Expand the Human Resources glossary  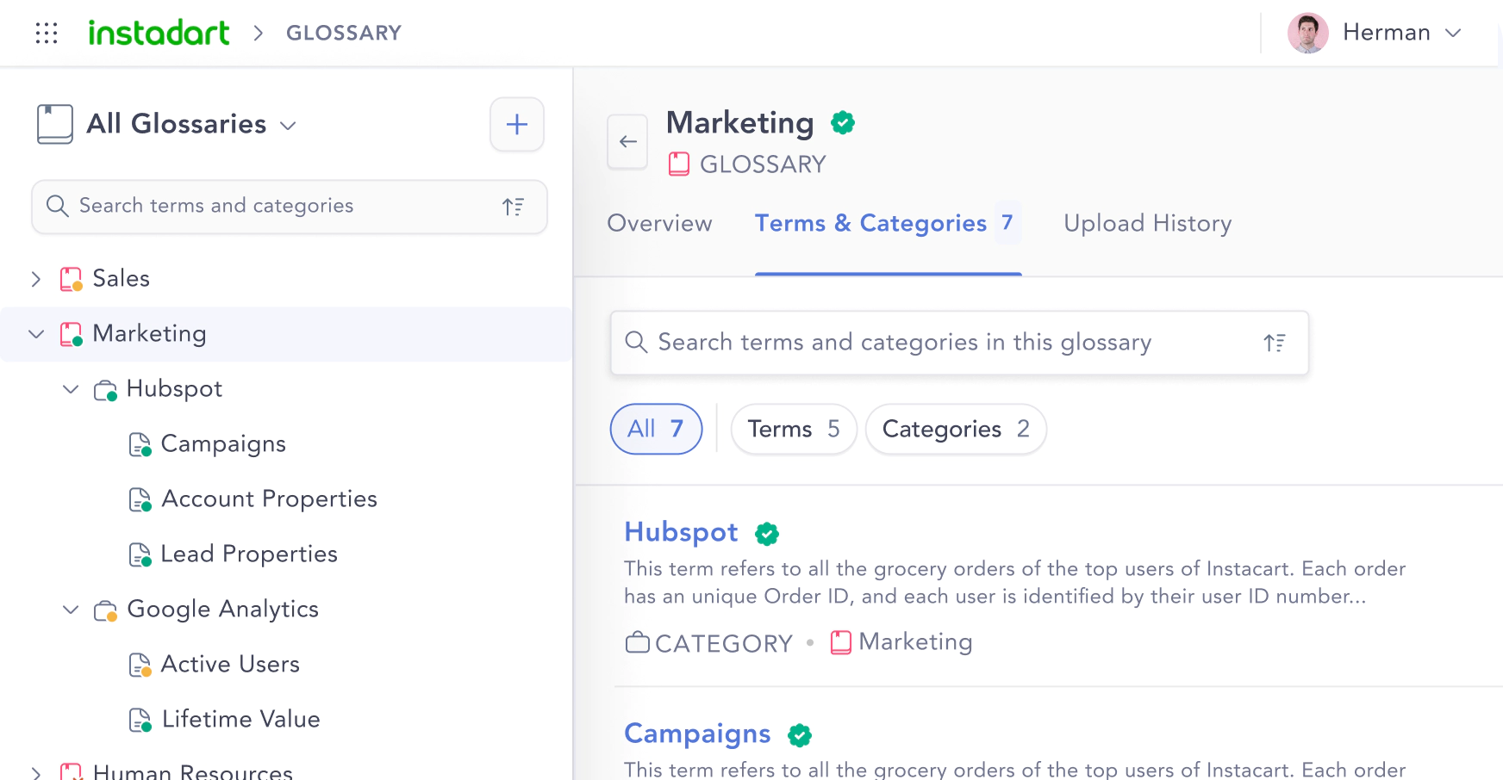35,772
